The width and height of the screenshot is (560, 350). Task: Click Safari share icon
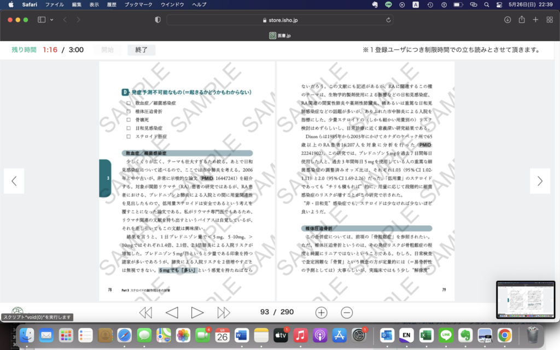(x=522, y=20)
